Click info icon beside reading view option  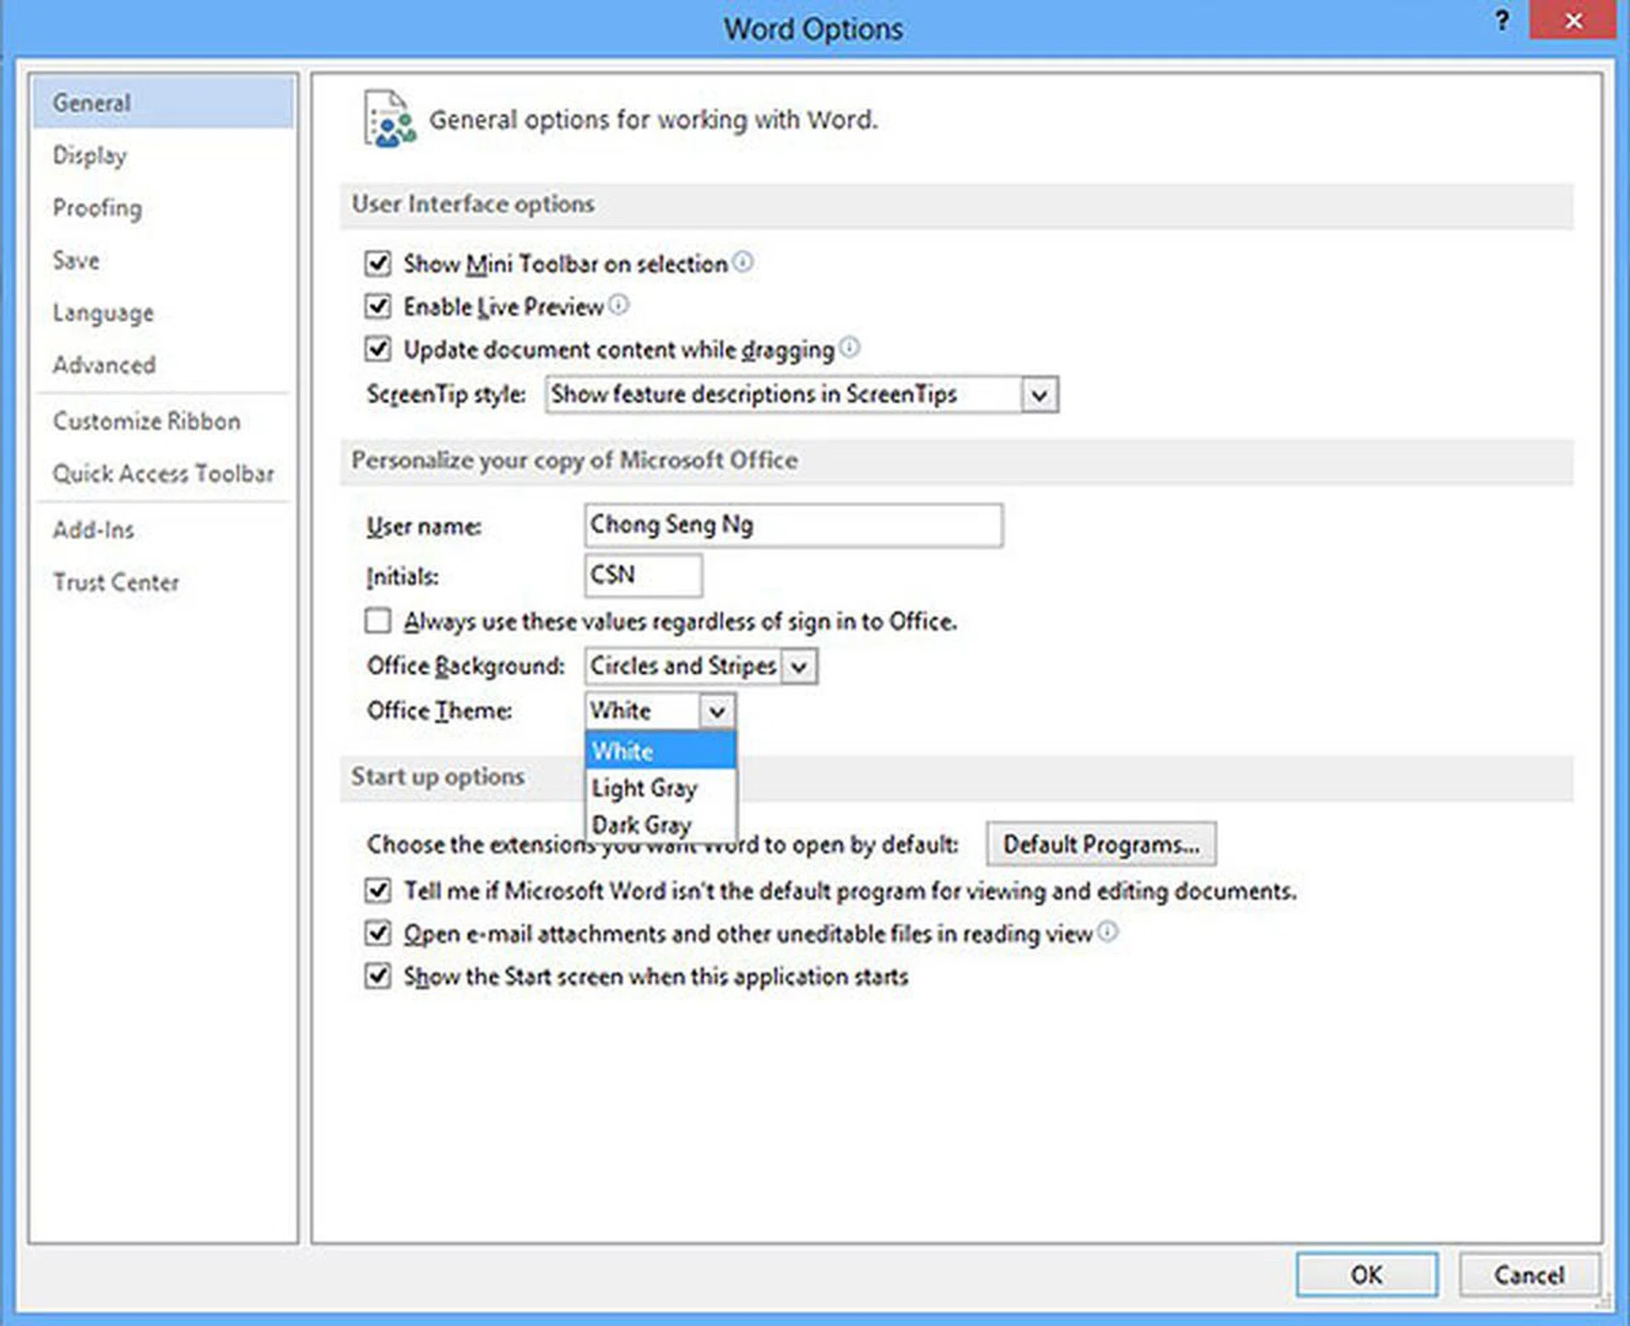click(1107, 932)
